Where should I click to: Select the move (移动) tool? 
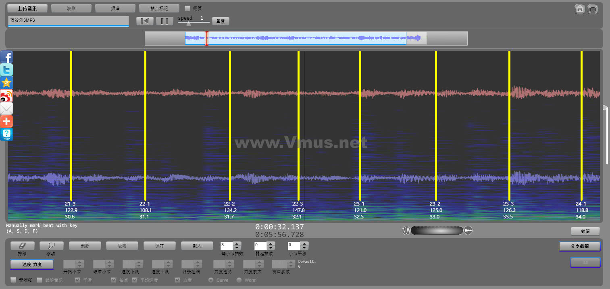(x=51, y=245)
